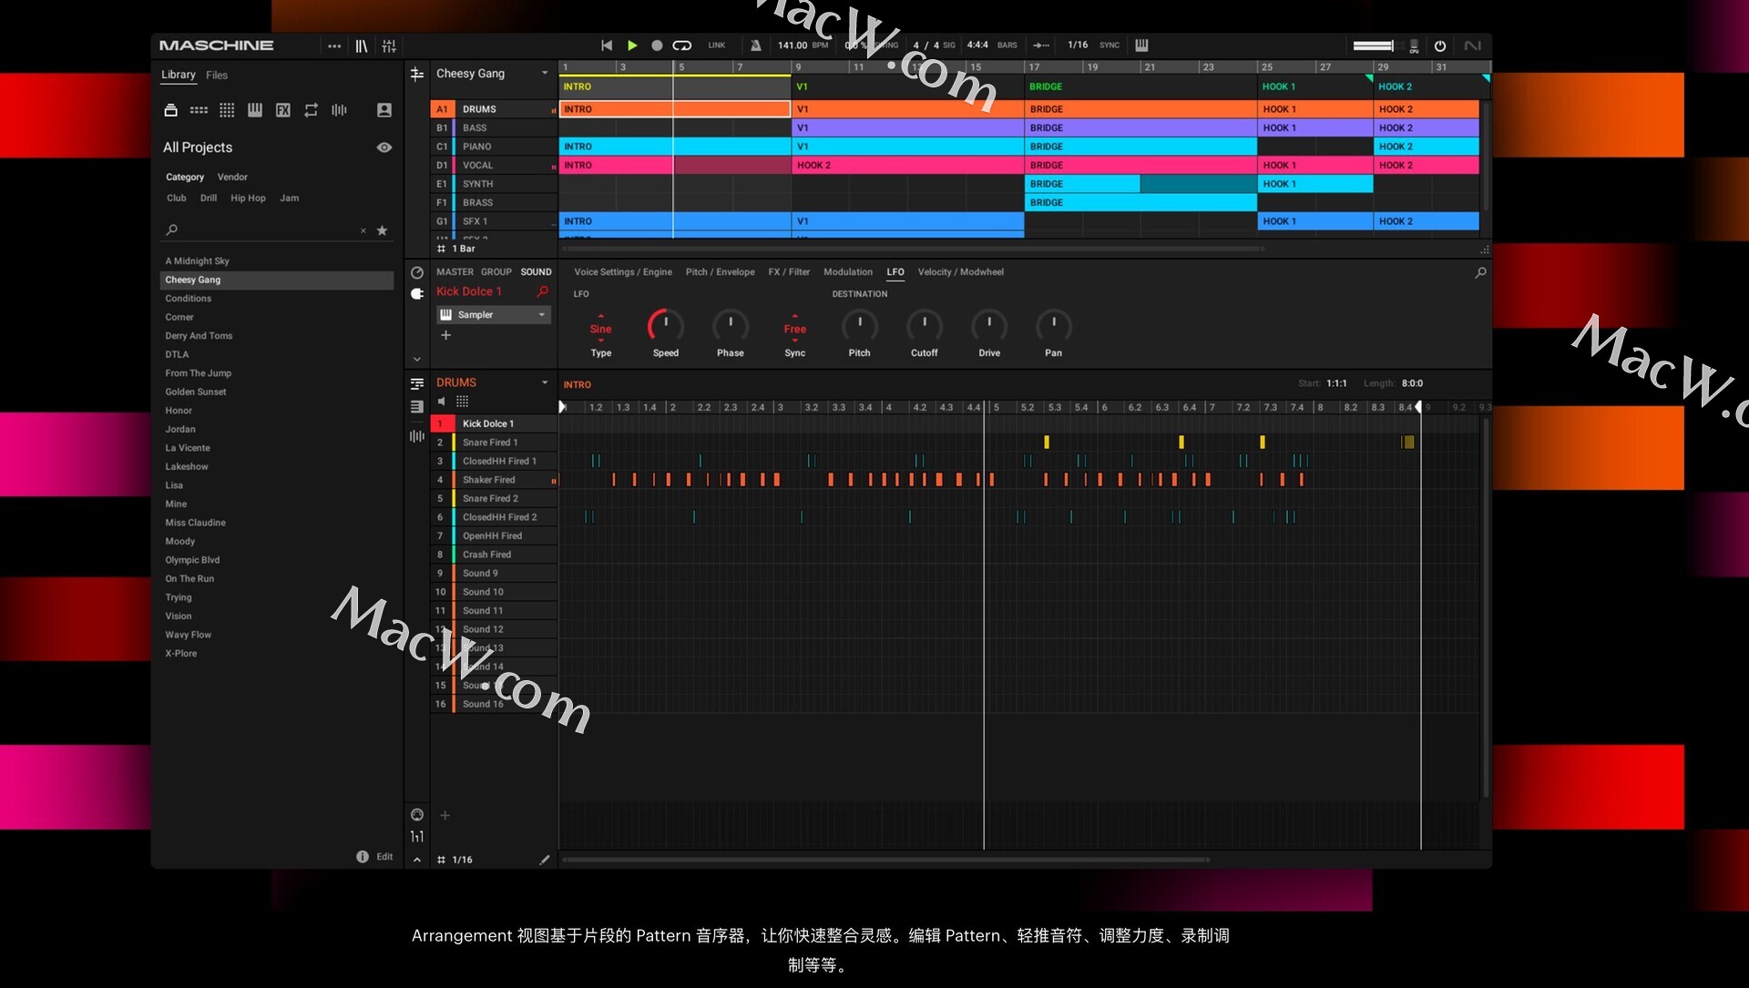Screen dimensions: 1749x988
Task: Adjust the LFO Speed knob
Action: (x=666, y=326)
